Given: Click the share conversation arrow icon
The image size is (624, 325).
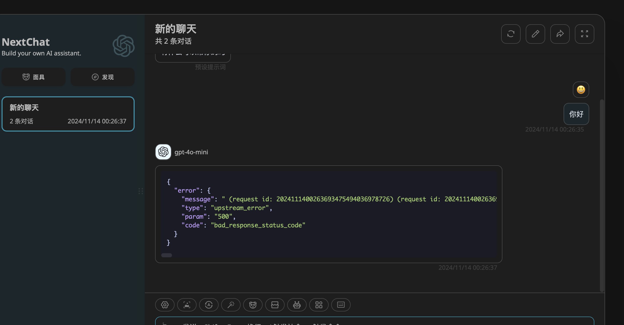Looking at the screenshot, I should click(560, 34).
